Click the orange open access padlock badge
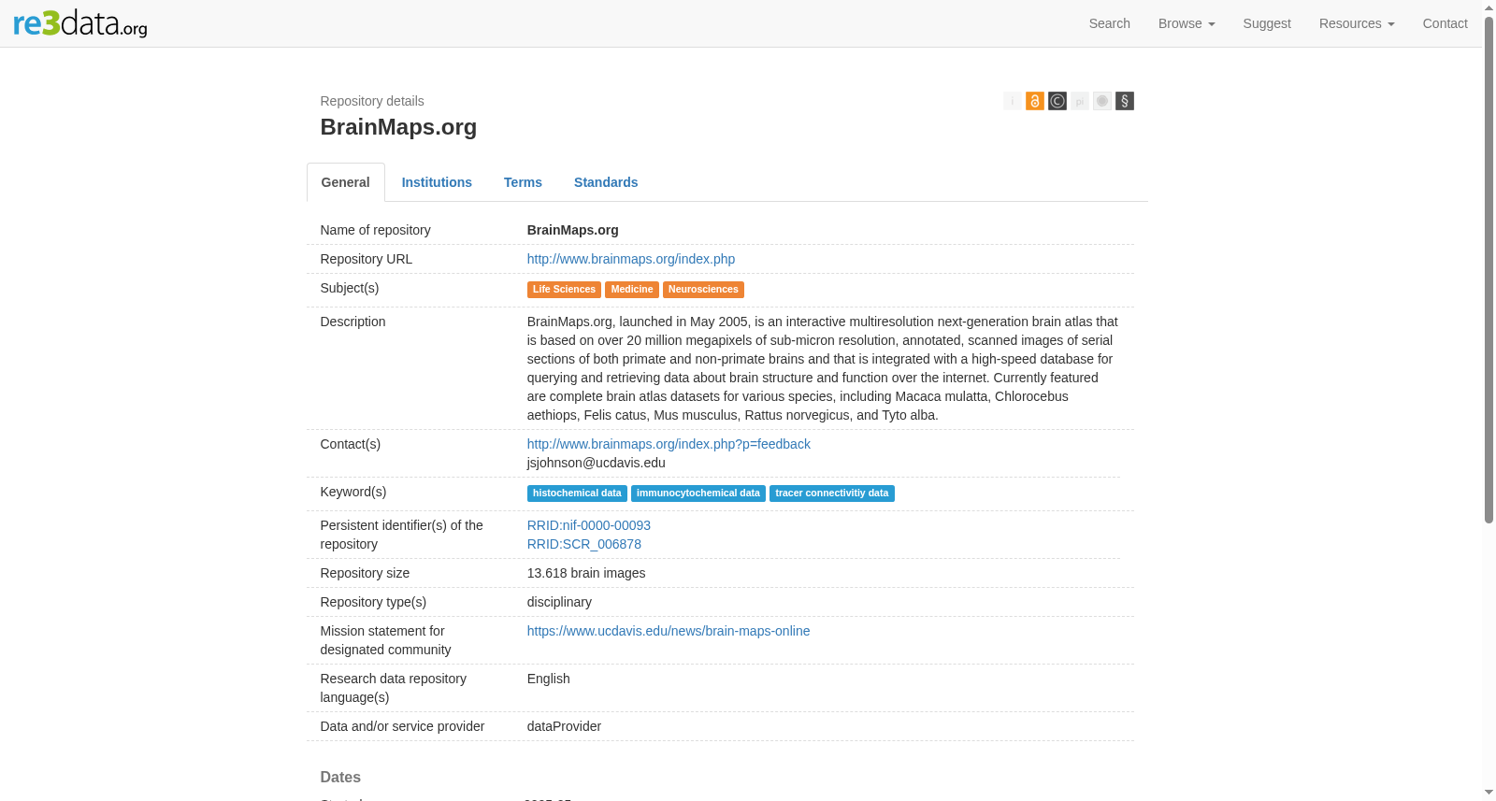Image resolution: width=1496 pixels, height=801 pixels. [x=1035, y=101]
